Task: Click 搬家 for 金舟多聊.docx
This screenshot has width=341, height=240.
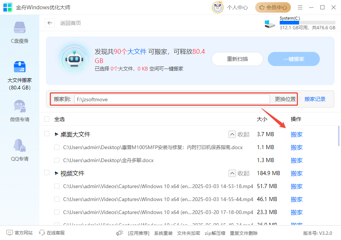Action: (x=297, y=161)
